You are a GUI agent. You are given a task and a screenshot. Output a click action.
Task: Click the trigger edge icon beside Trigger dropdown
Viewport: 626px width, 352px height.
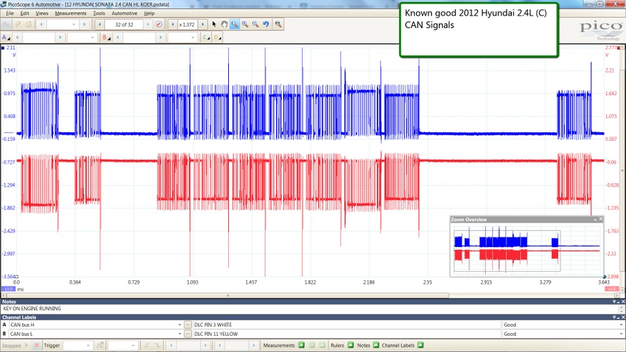(x=100, y=345)
